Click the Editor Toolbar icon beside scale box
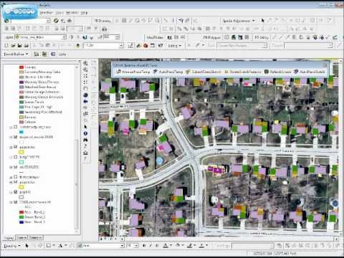Viewport: 344px width, 258px height. tap(130, 45)
